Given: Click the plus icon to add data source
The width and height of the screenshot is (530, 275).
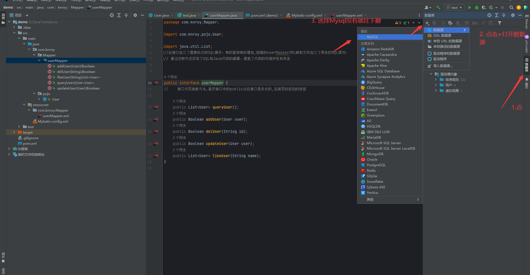Looking at the screenshot, I should point(427,23).
